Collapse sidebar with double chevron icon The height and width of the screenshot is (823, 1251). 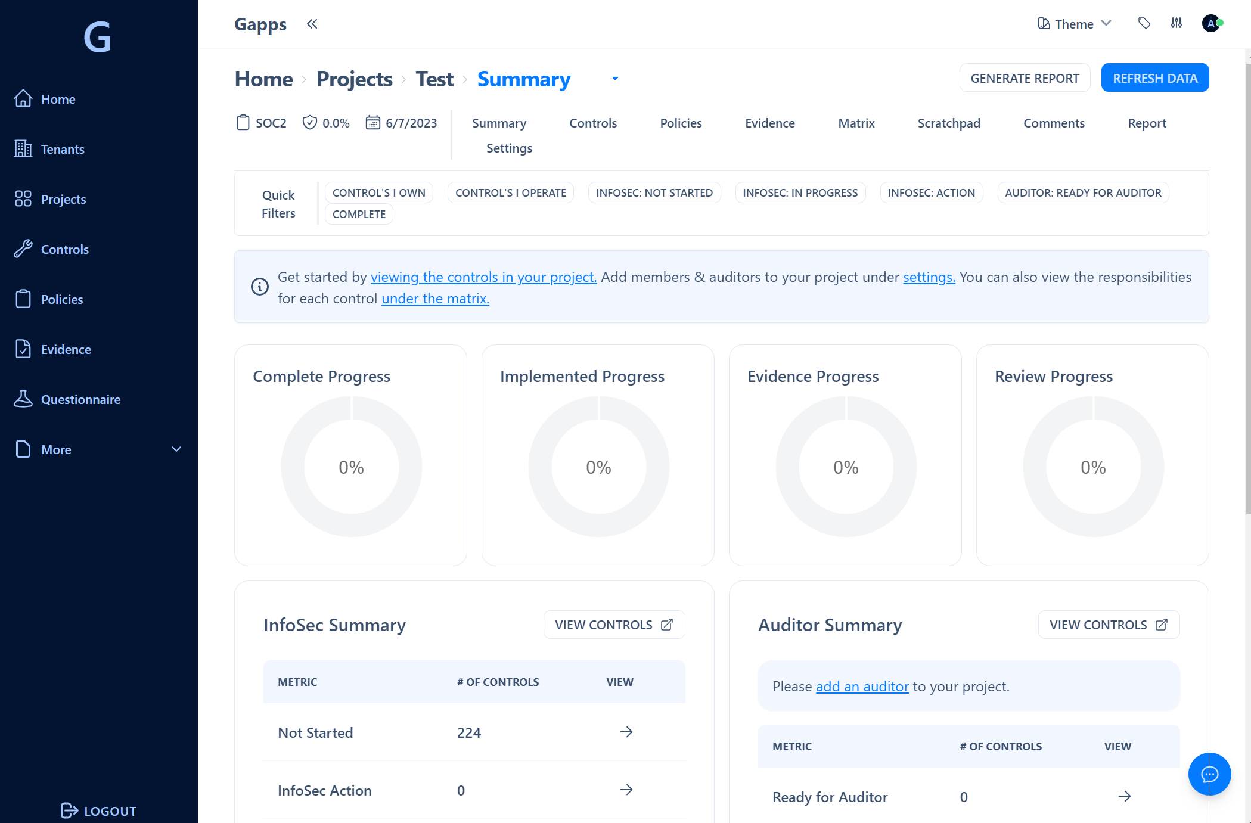pyautogui.click(x=312, y=24)
